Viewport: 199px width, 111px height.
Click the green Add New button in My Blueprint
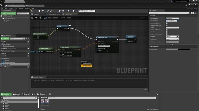pyautogui.click(x=5, y=39)
